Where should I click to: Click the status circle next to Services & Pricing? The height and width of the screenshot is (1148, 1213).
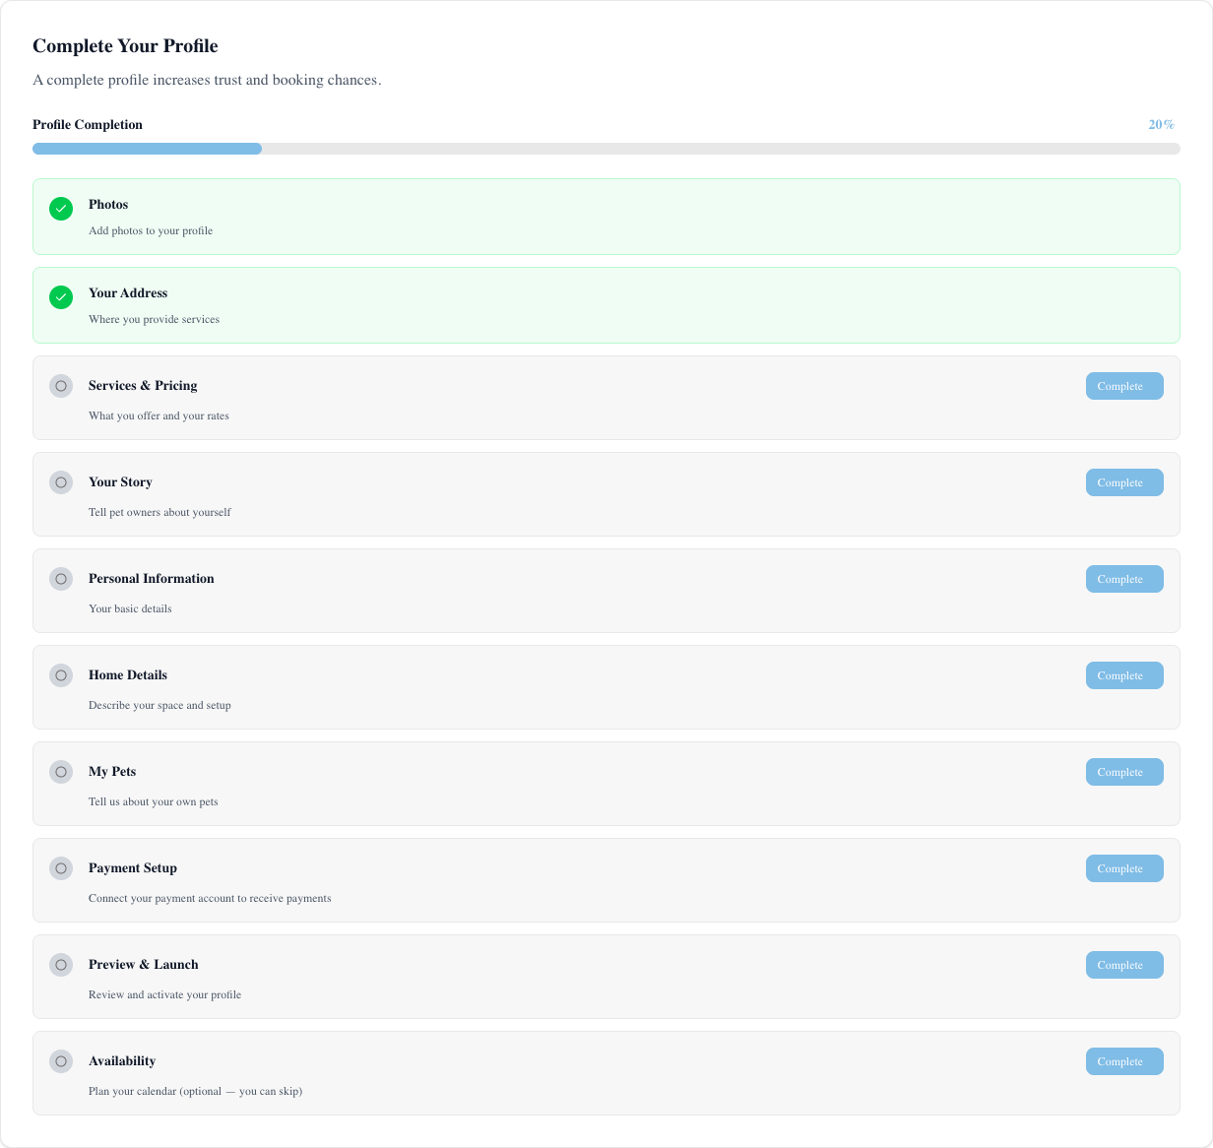[x=61, y=386]
